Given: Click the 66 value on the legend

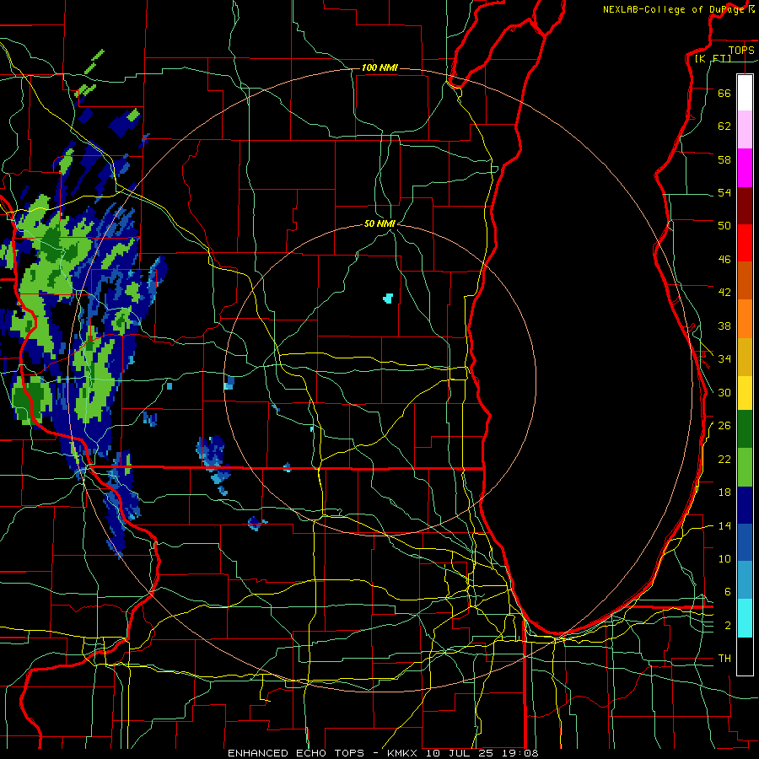Looking at the screenshot, I should pos(724,93).
